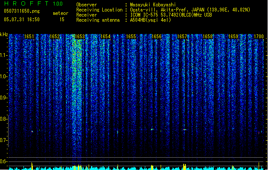Click the 1655 time axis label
Image resolution: width=268 pixels, height=170 pixels.
coord(131,37)
